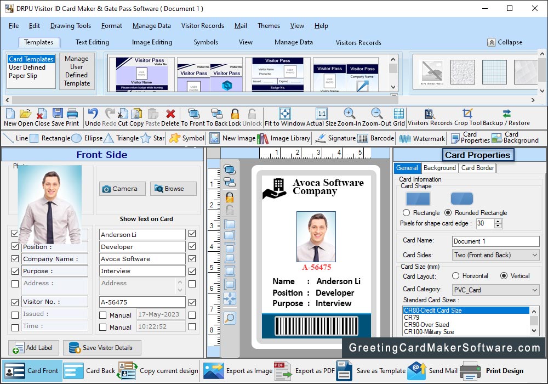Choose Horizontal card layout
The height and width of the screenshot is (384, 548).
point(455,276)
